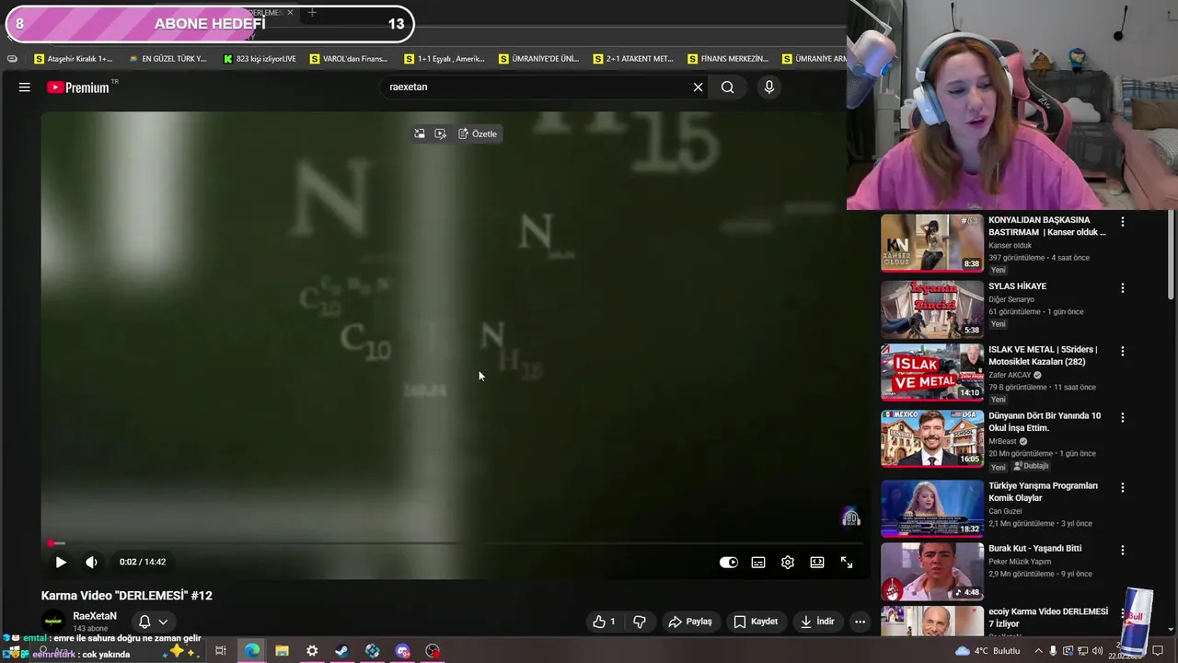Switch to theater mode
1178x663 pixels.
pos(817,563)
